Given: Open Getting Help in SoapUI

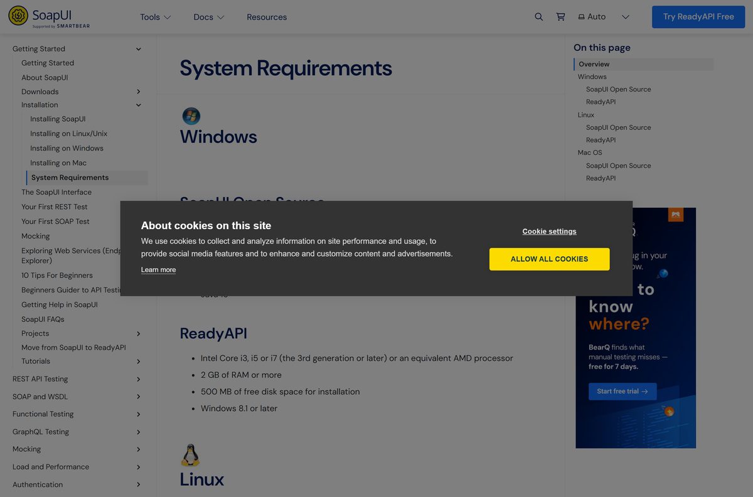Looking at the screenshot, I should tap(60, 305).
